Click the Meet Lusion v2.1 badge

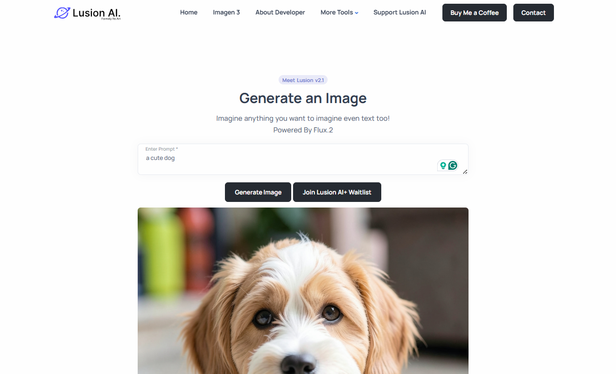point(303,80)
